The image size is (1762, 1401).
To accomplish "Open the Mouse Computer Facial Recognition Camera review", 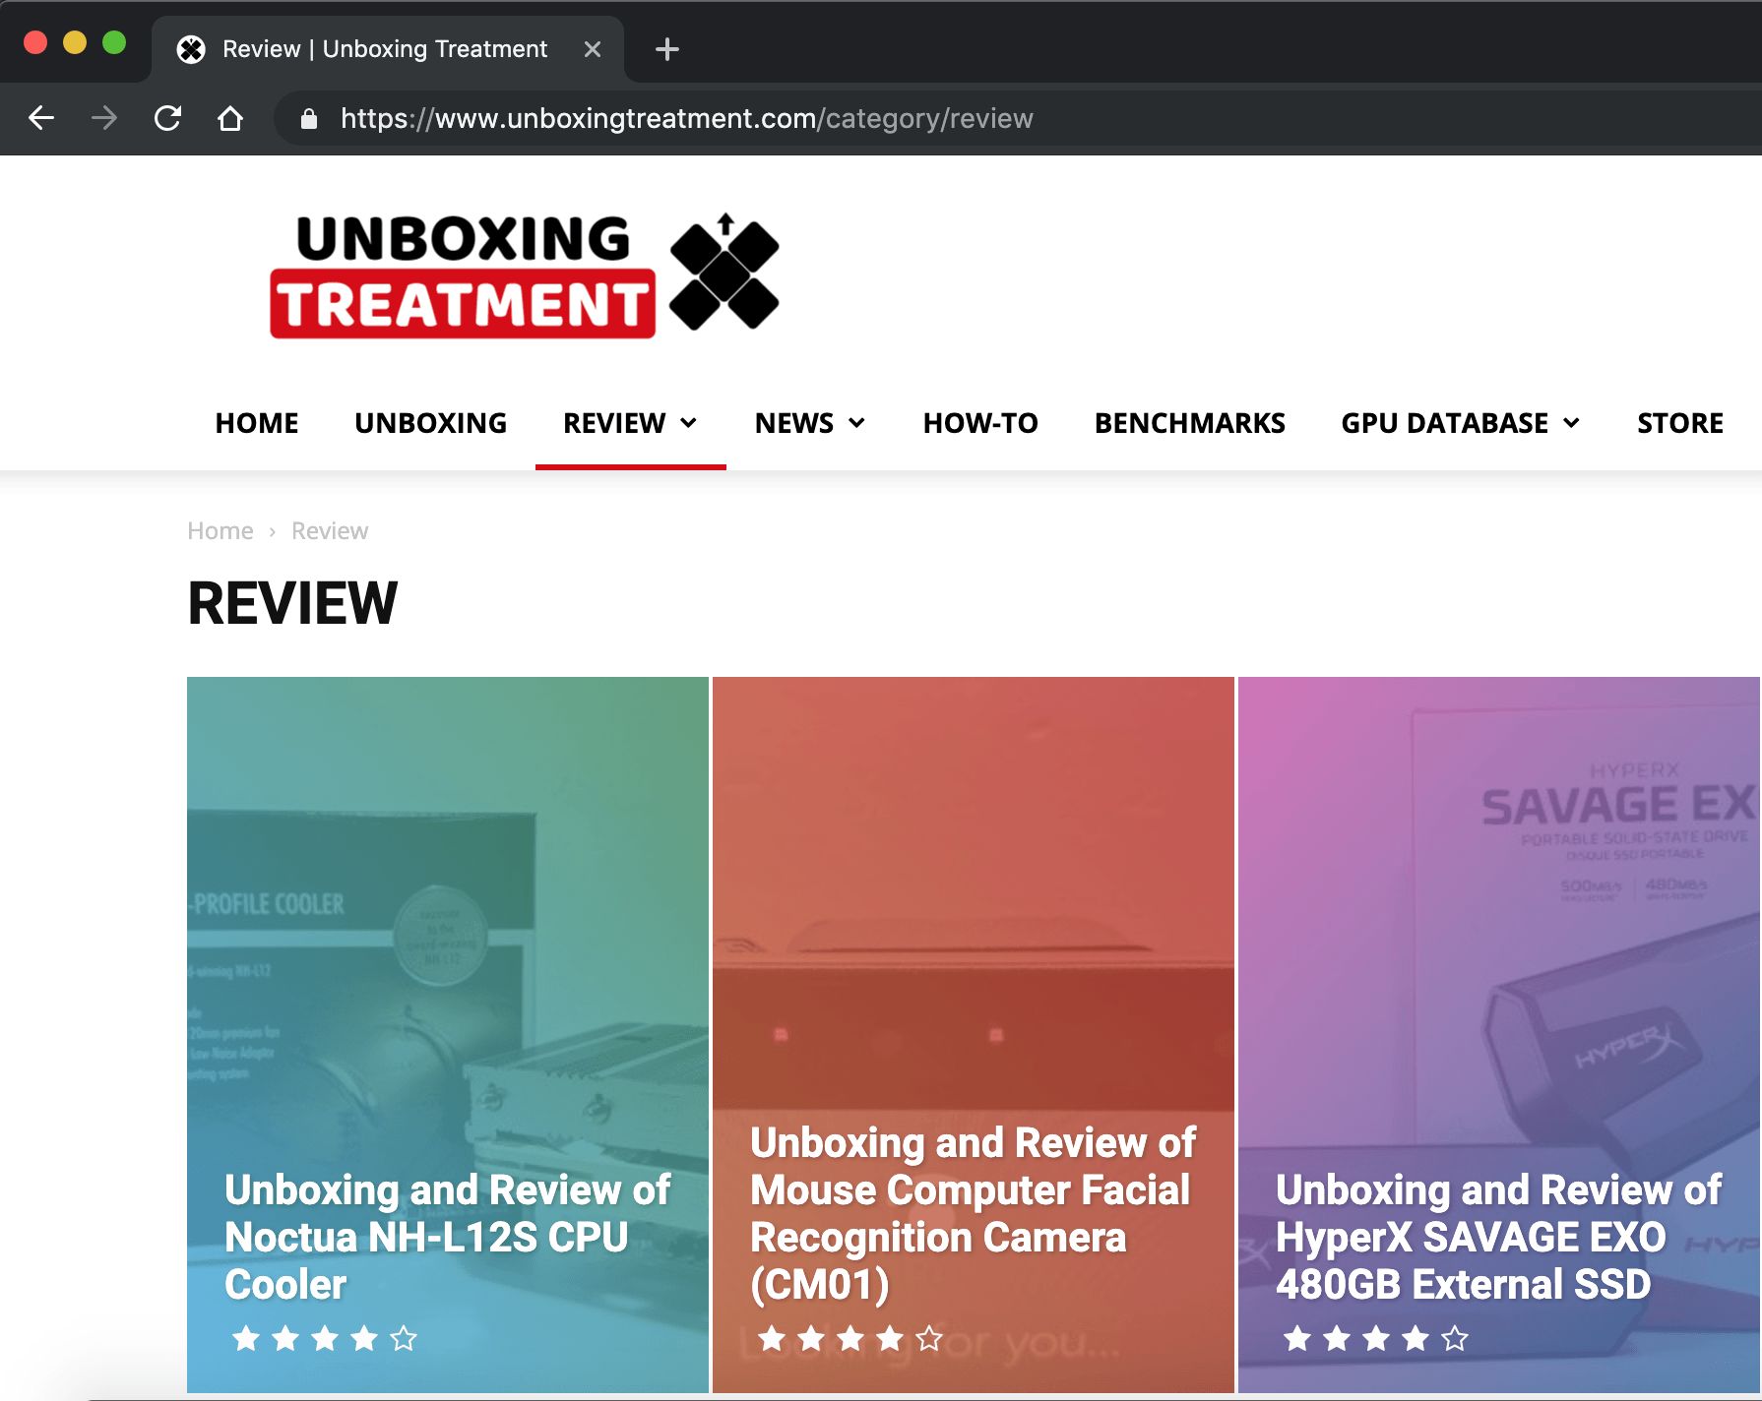I will [973, 1213].
